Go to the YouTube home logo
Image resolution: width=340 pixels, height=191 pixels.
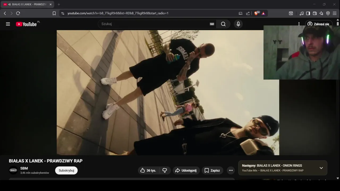pos(26,24)
